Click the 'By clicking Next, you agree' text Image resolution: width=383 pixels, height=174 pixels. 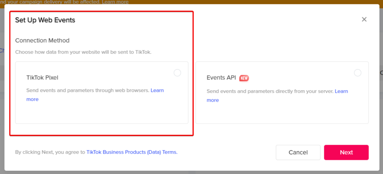[x=50, y=152]
